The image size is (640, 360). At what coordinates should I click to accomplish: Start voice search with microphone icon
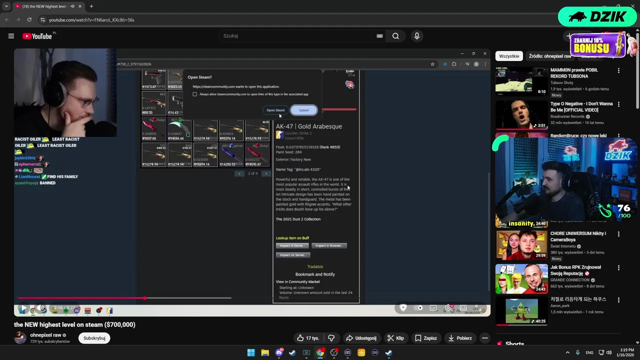416,36
